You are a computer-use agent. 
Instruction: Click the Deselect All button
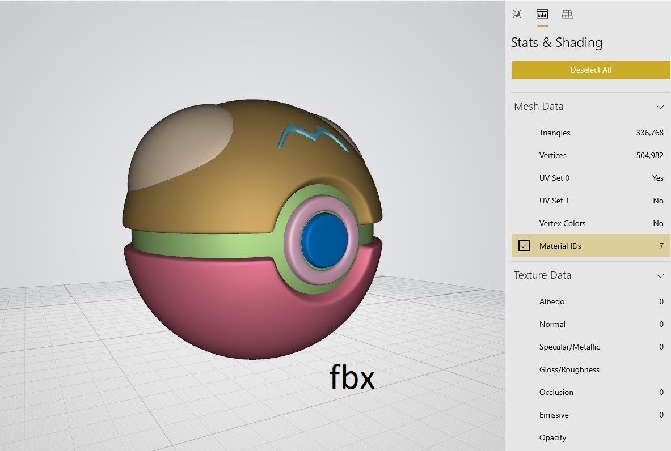pyautogui.click(x=590, y=70)
